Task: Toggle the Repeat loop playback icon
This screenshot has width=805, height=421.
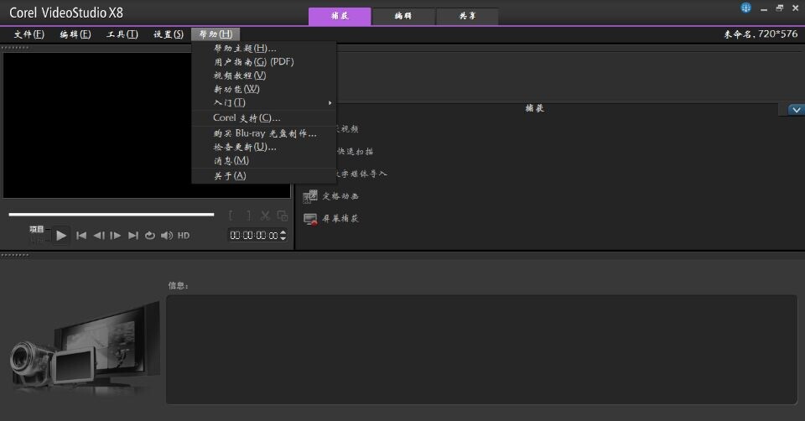Action: [150, 236]
